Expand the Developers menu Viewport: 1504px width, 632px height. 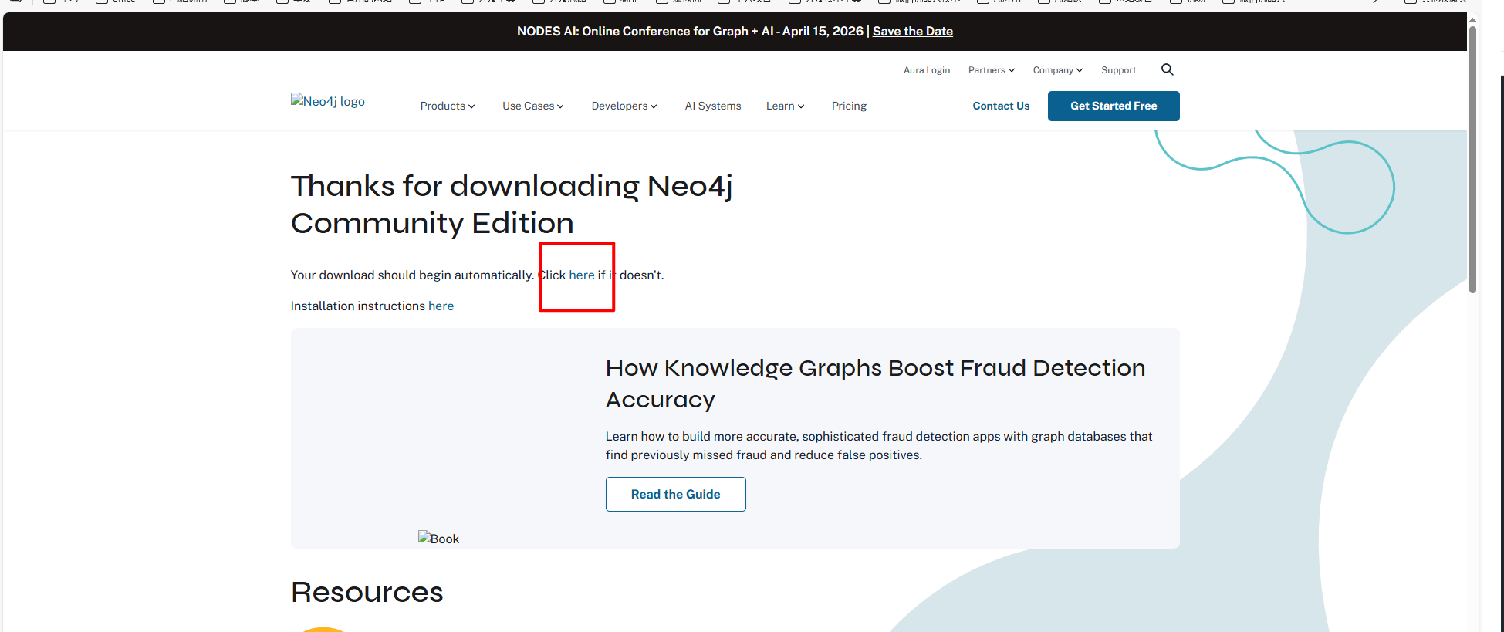[x=624, y=106]
